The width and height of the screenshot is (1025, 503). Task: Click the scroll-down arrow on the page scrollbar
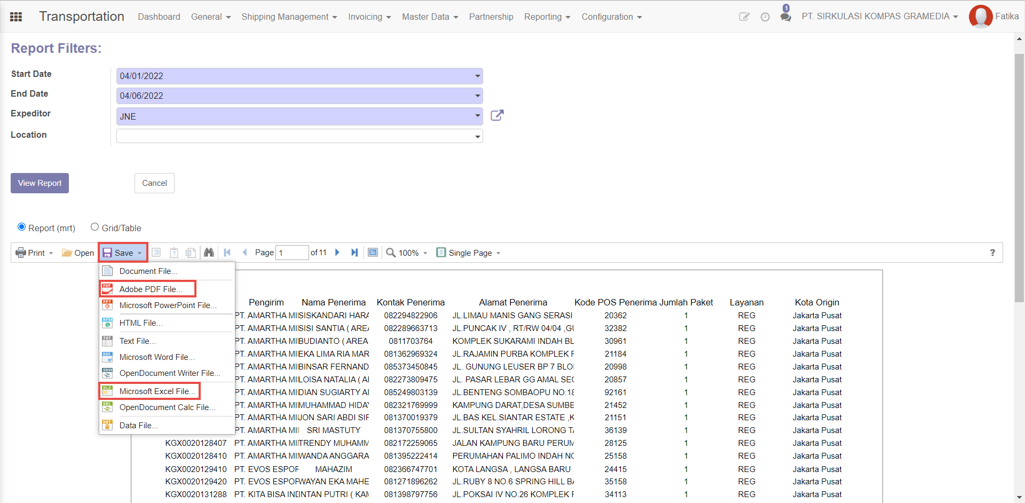tap(1019, 498)
